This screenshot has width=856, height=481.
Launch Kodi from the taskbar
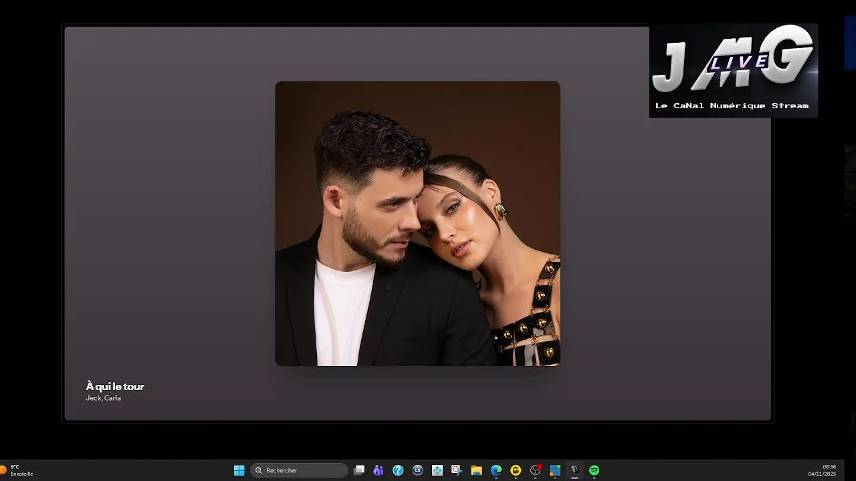point(437,470)
